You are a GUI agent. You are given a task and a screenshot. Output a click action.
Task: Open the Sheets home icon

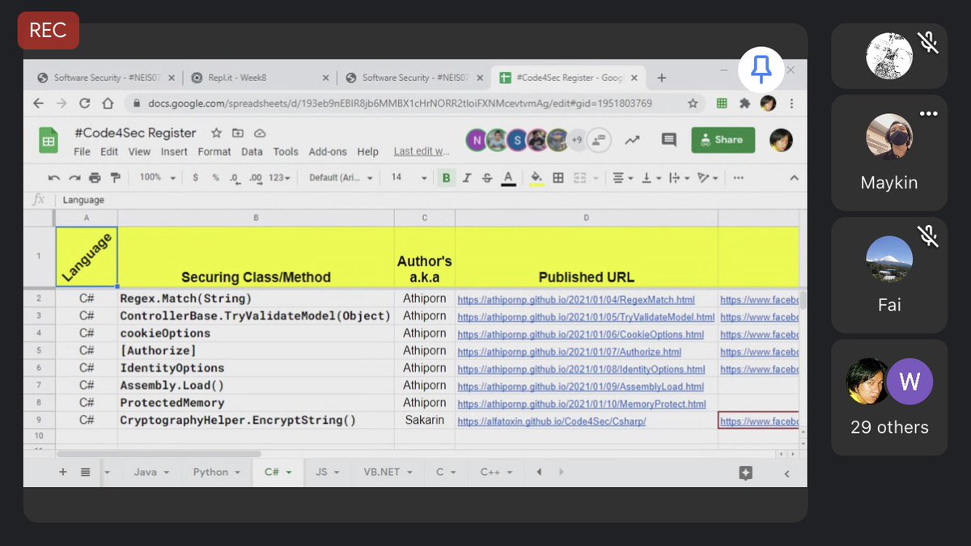[x=49, y=140]
